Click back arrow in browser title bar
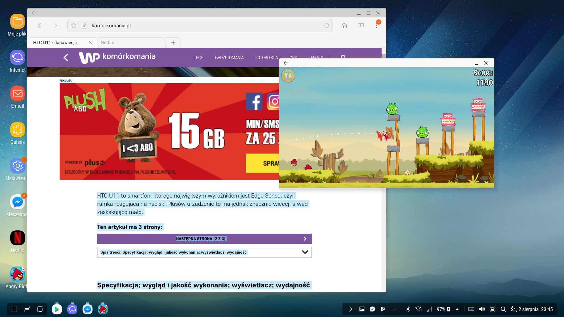 tap(34, 13)
